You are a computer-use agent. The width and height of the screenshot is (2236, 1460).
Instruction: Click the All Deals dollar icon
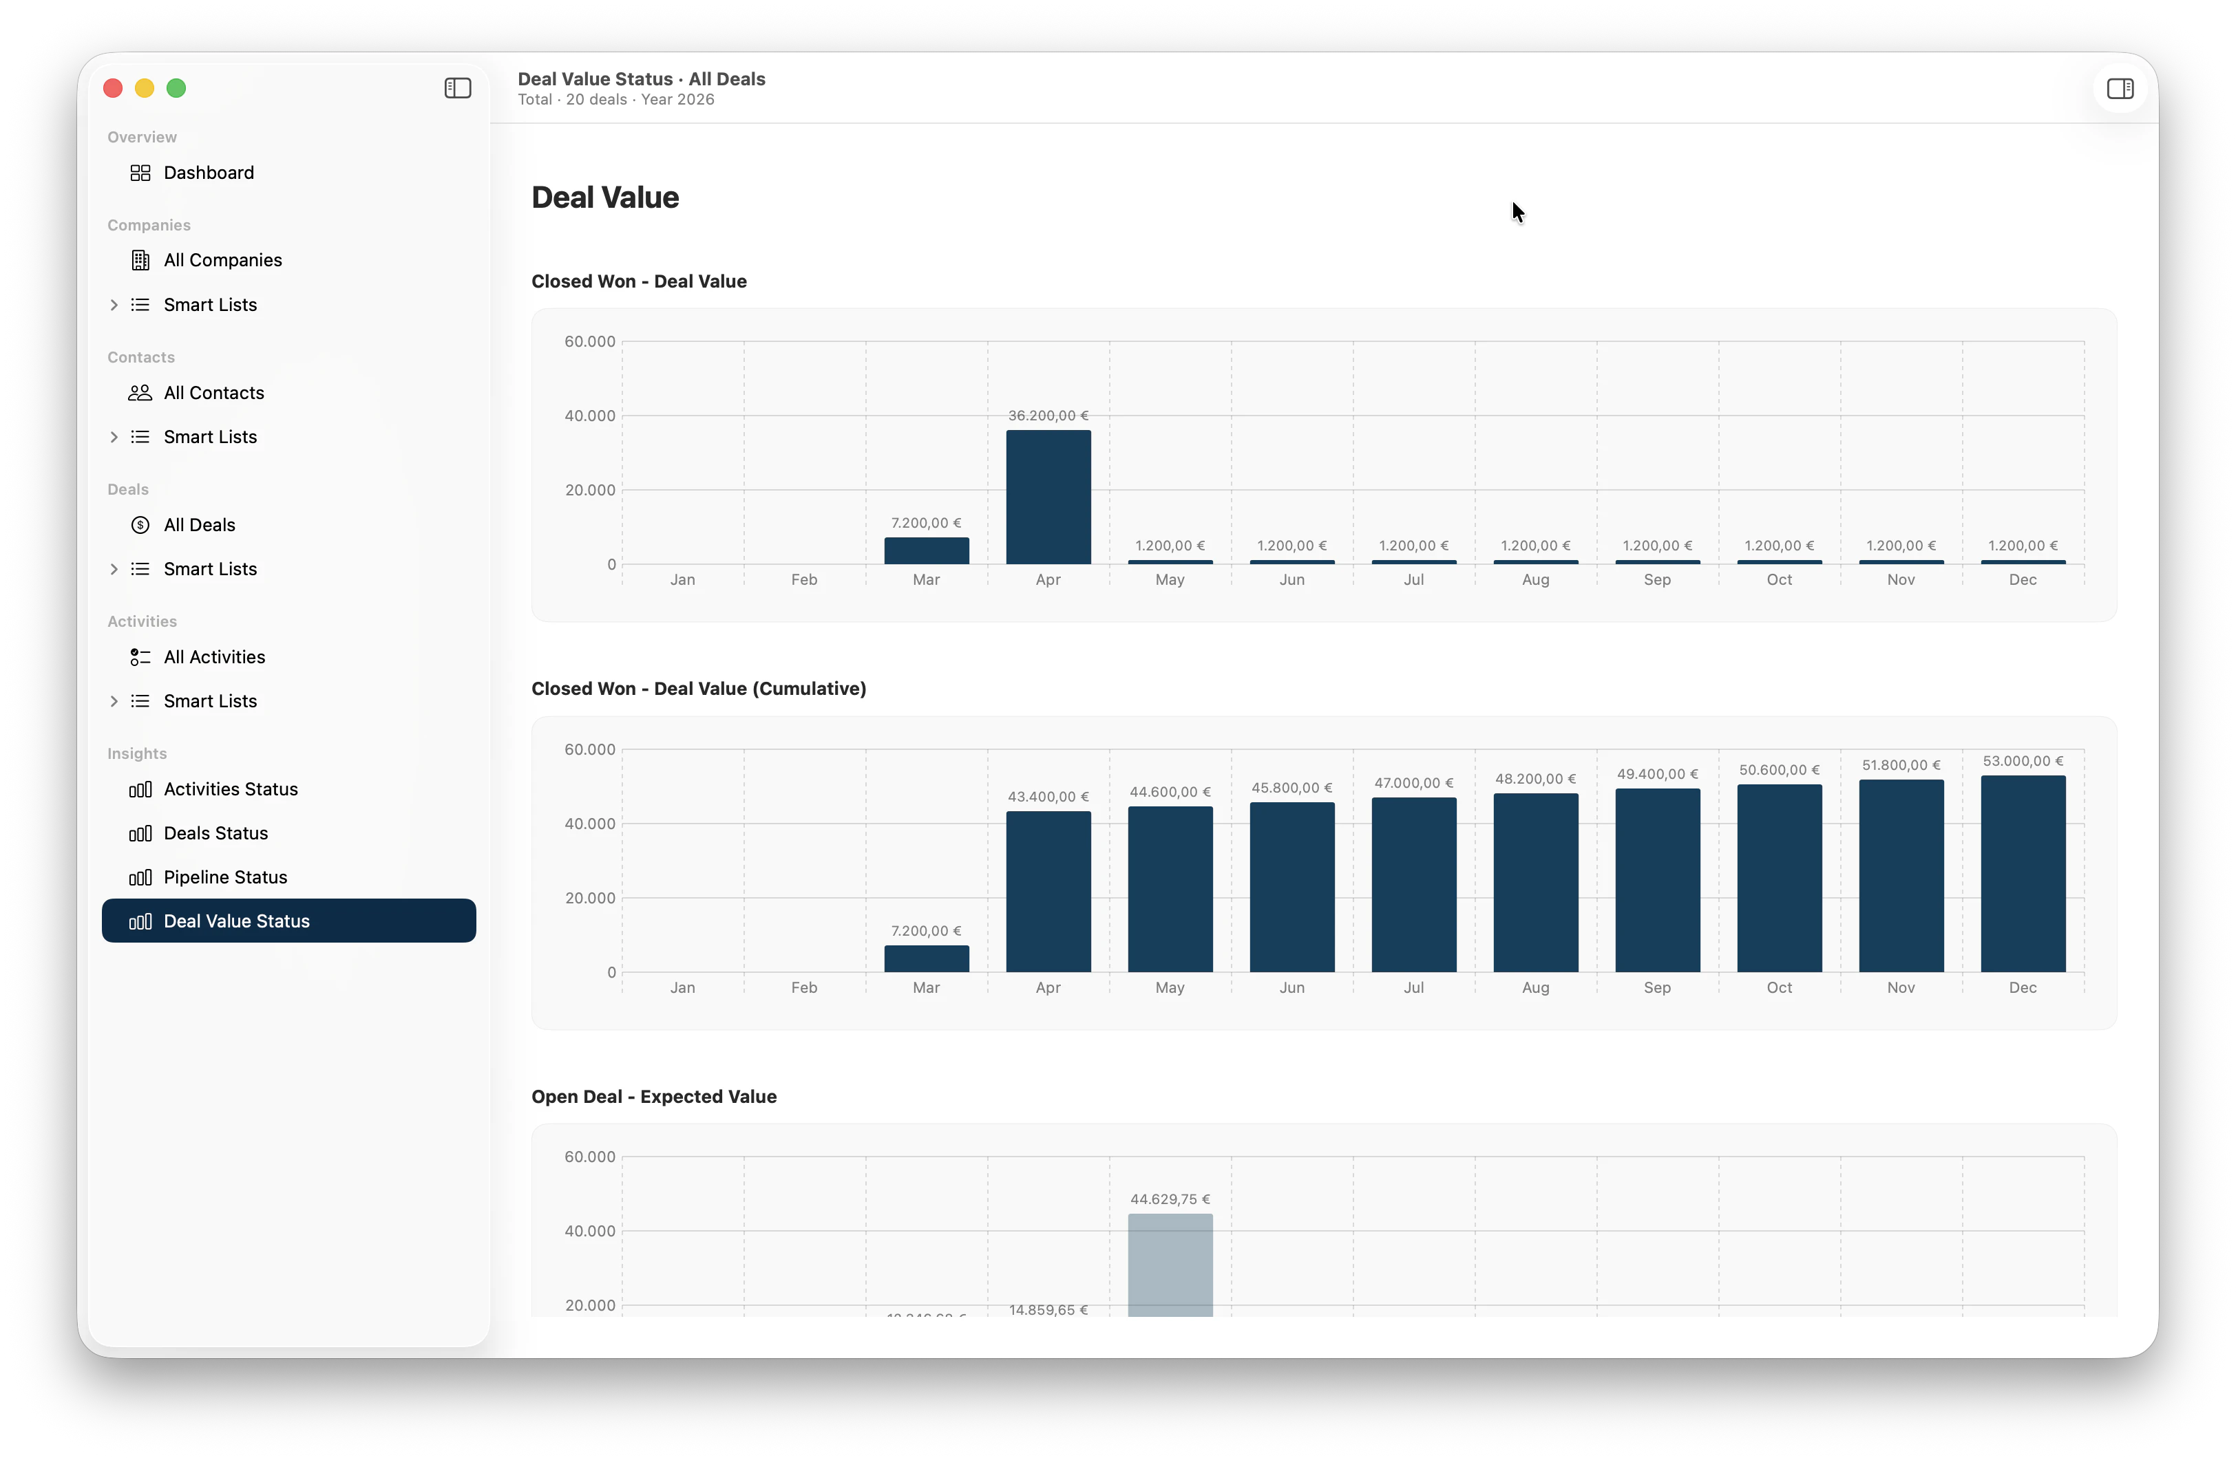click(141, 524)
